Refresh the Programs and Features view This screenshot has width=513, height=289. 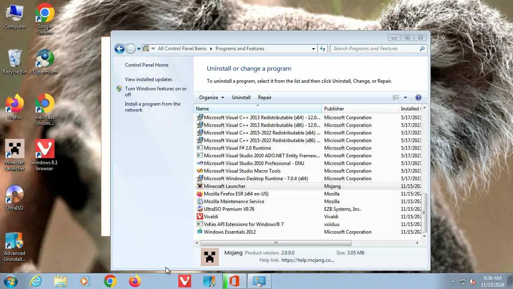323,49
